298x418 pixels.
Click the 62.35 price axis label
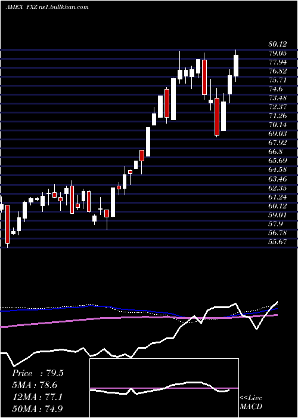(278, 188)
